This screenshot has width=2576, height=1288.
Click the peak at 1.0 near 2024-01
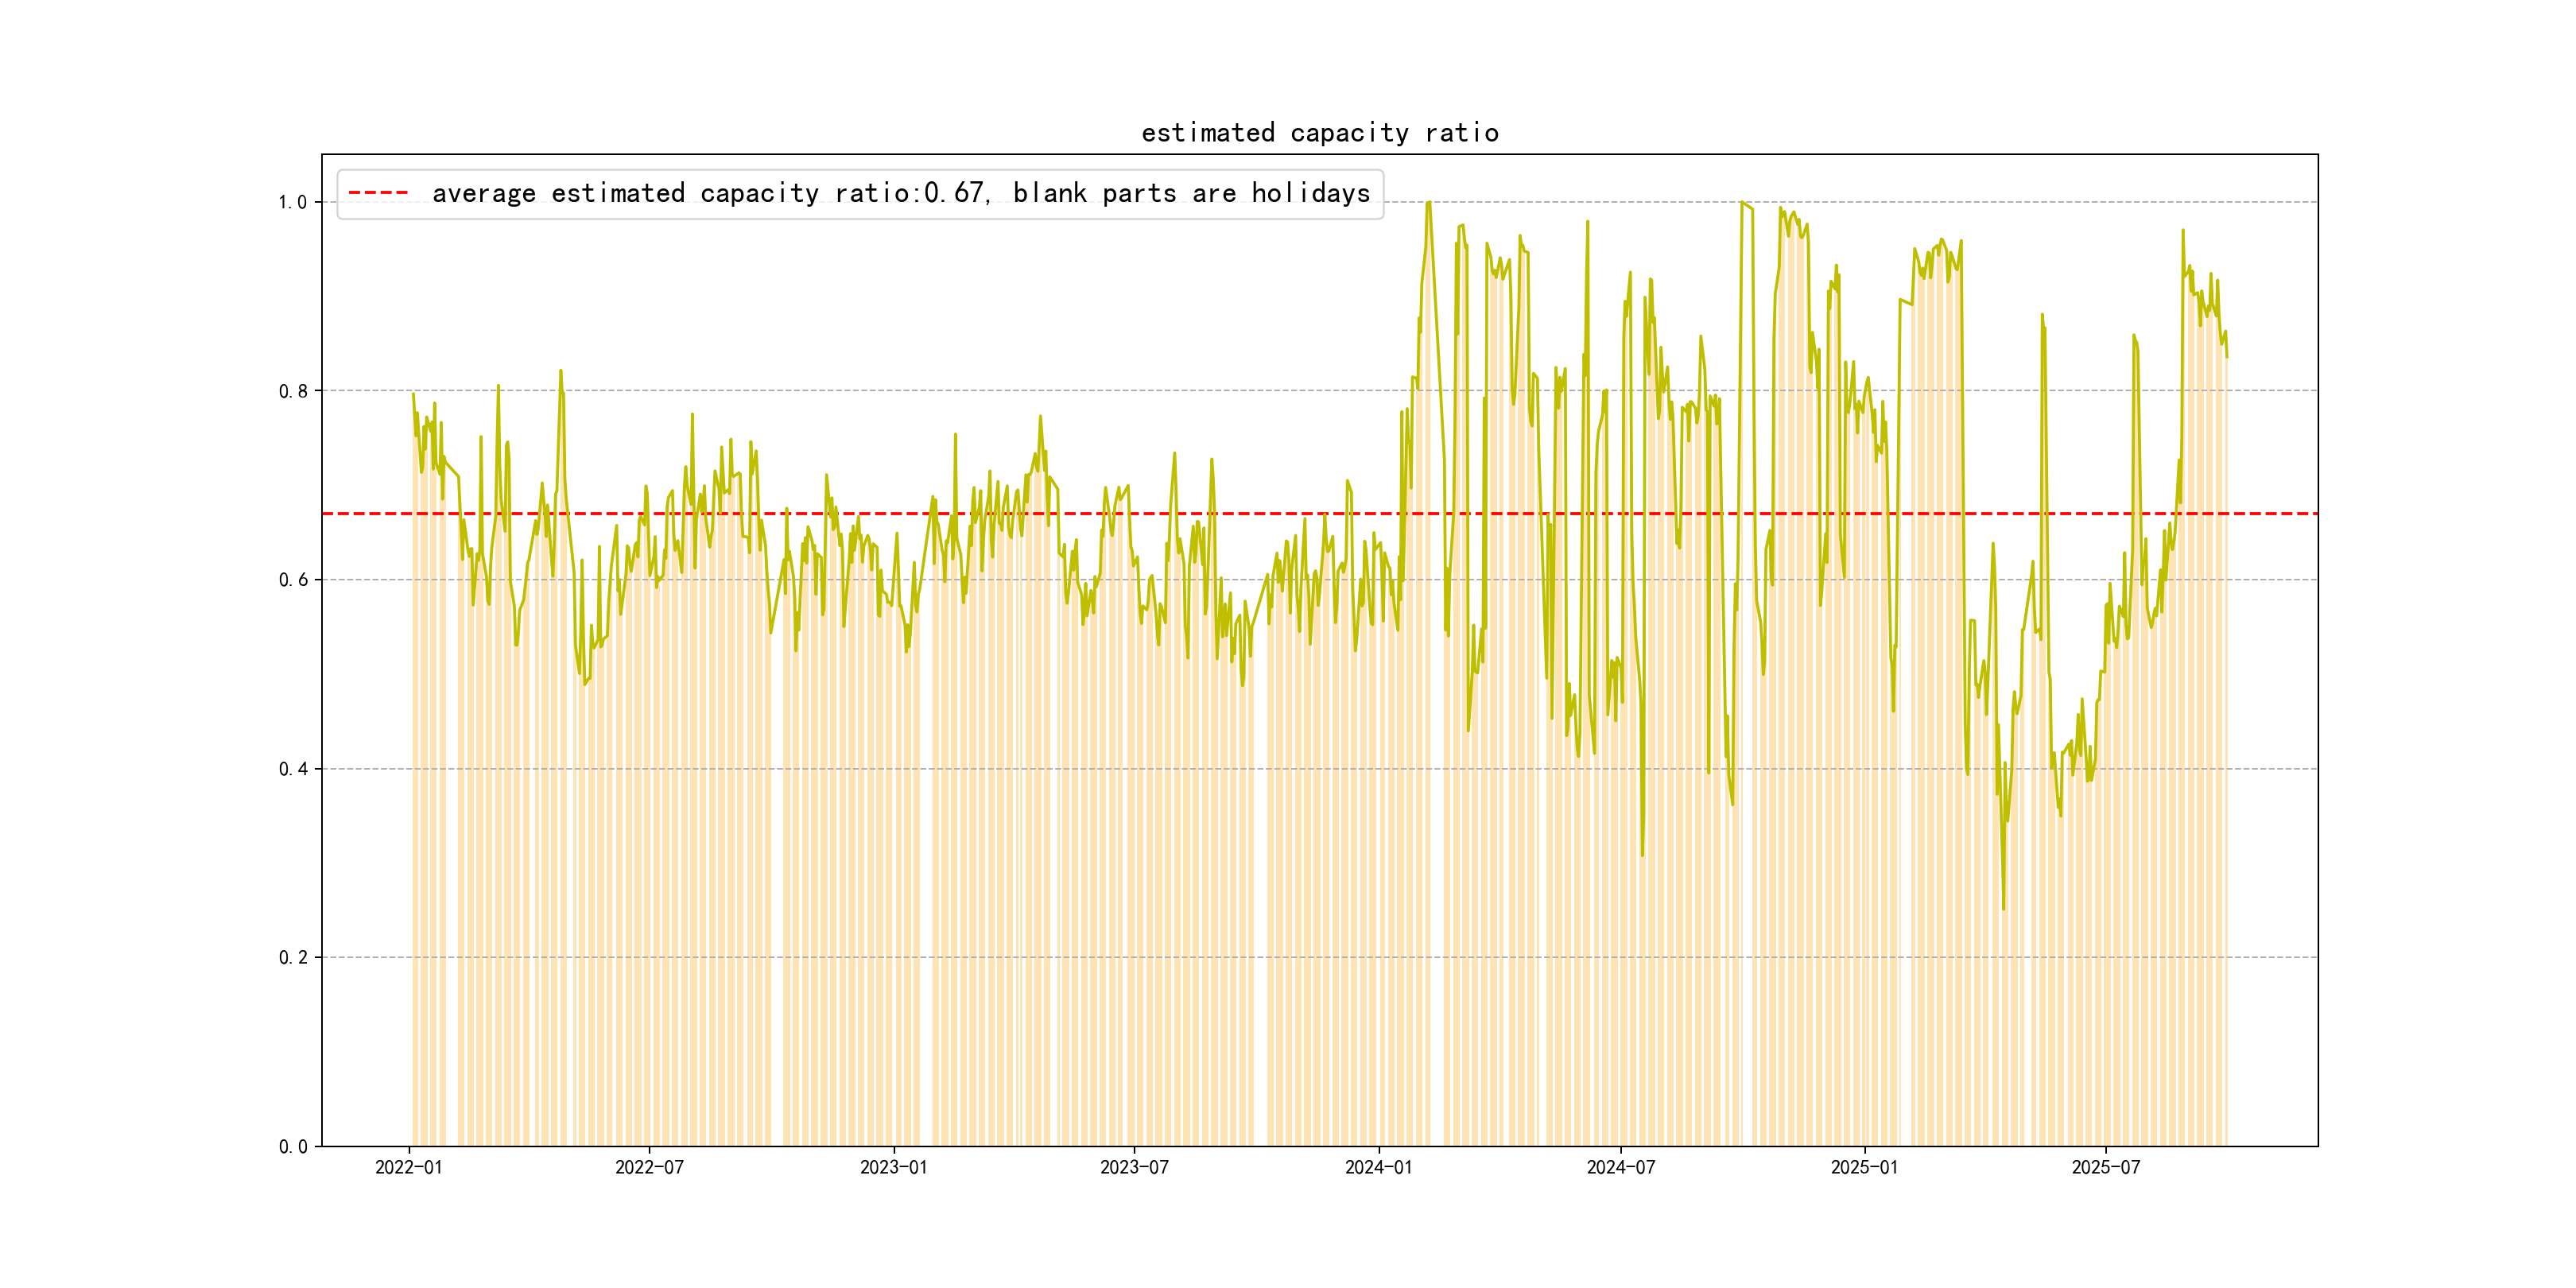[1429, 203]
